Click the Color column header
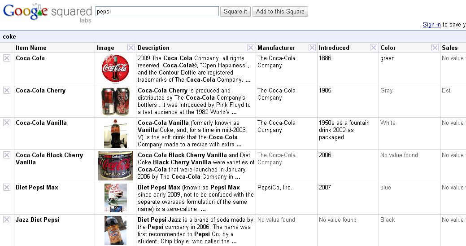 click(388, 48)
